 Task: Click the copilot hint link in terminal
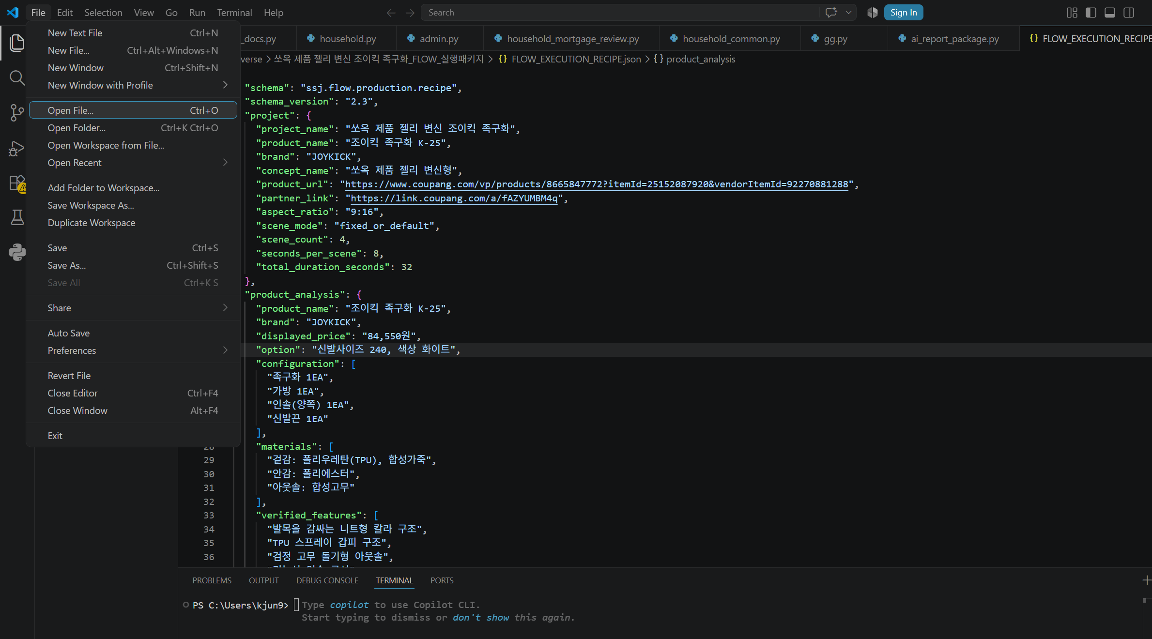point(349,605)
